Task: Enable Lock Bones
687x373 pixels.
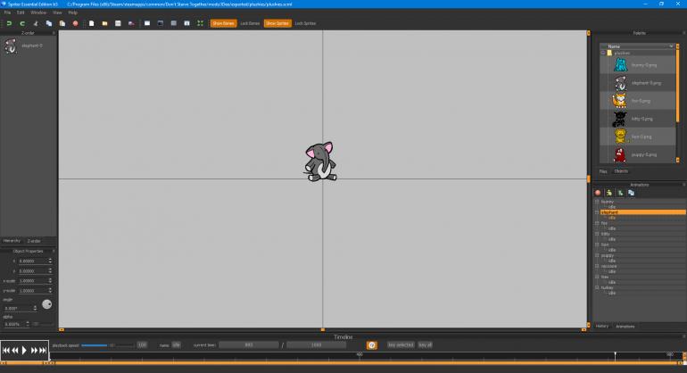Action: (x=250, y=22)
